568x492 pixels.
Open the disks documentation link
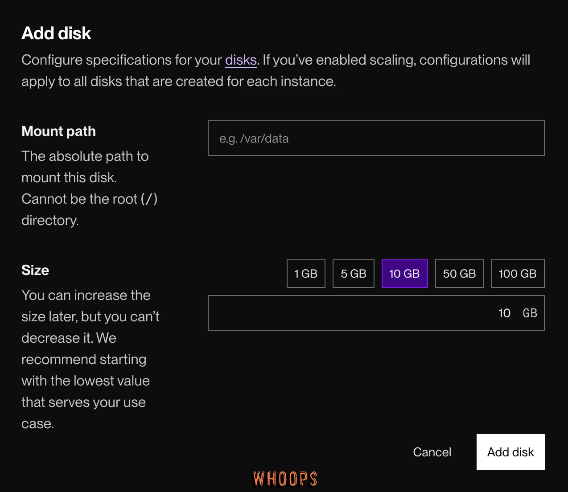click(241, 60)
